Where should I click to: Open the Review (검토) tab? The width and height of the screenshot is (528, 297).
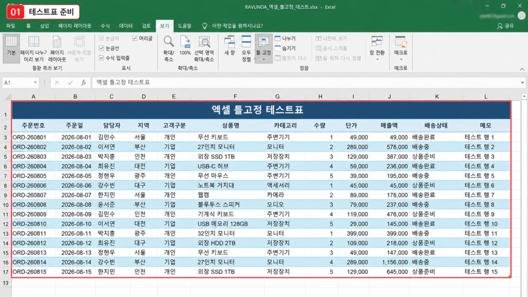click(x=146, y=26)
